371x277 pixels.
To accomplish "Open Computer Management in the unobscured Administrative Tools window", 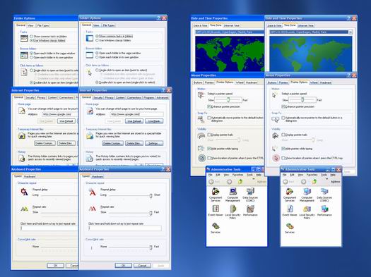I will click(307, 195).
